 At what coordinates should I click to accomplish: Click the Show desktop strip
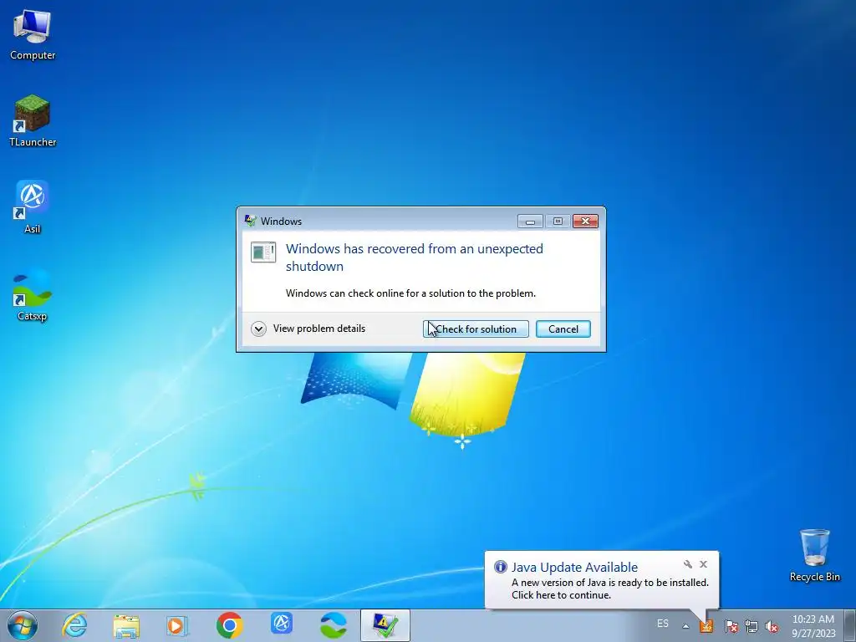coord(850,626)
